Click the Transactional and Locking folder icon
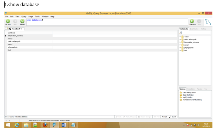The image size is (219, 133). (x=181, y=100)
